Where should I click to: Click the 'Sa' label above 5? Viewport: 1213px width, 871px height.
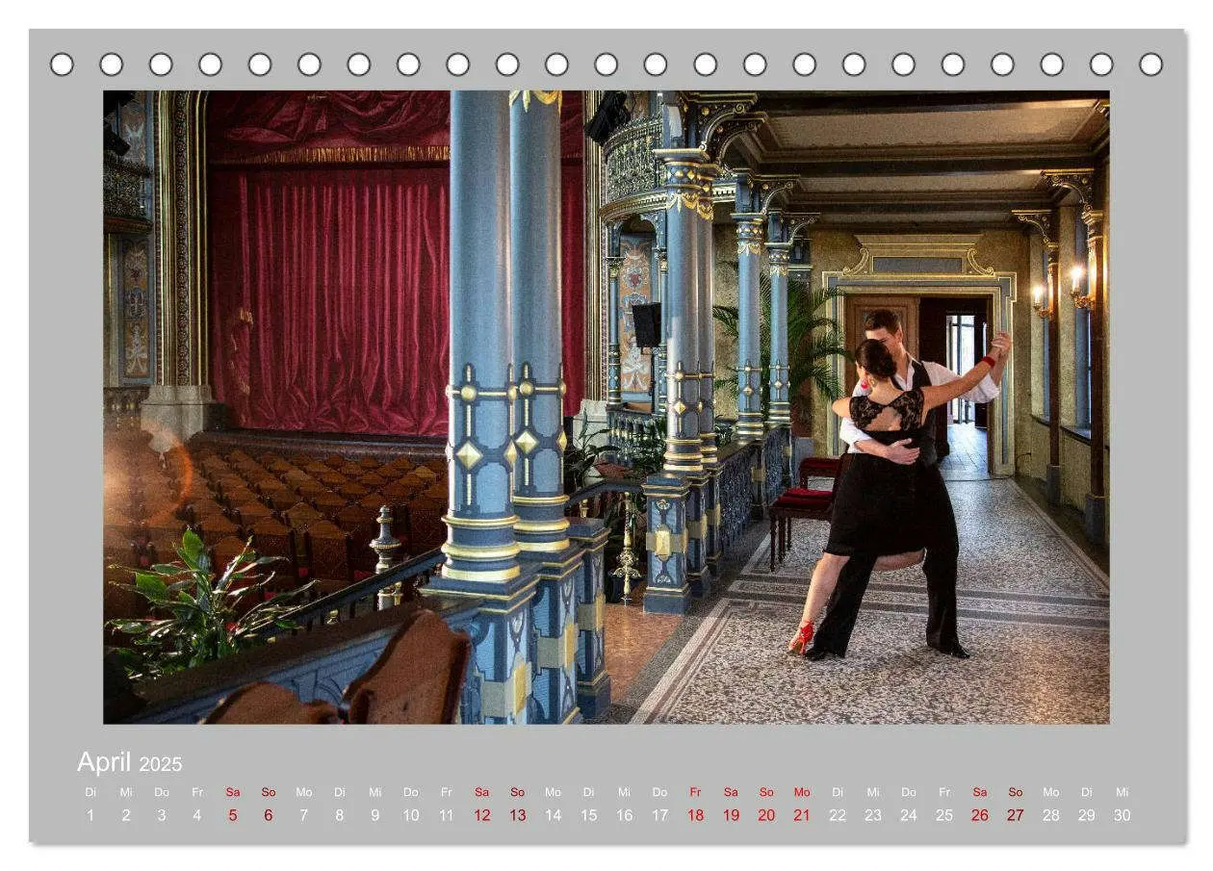point(233,792)
